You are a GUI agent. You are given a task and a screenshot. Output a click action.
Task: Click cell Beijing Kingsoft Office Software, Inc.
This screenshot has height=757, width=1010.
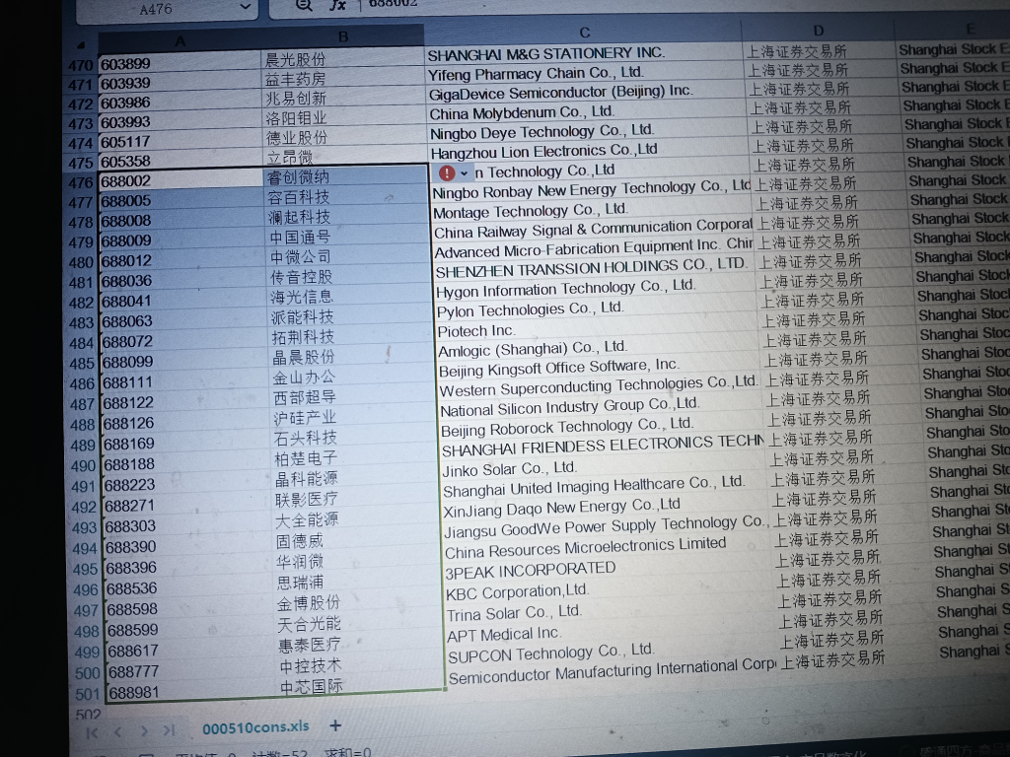pos(599,369)
